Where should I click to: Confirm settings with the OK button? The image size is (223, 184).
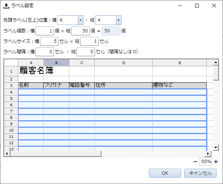coord(165,173)
